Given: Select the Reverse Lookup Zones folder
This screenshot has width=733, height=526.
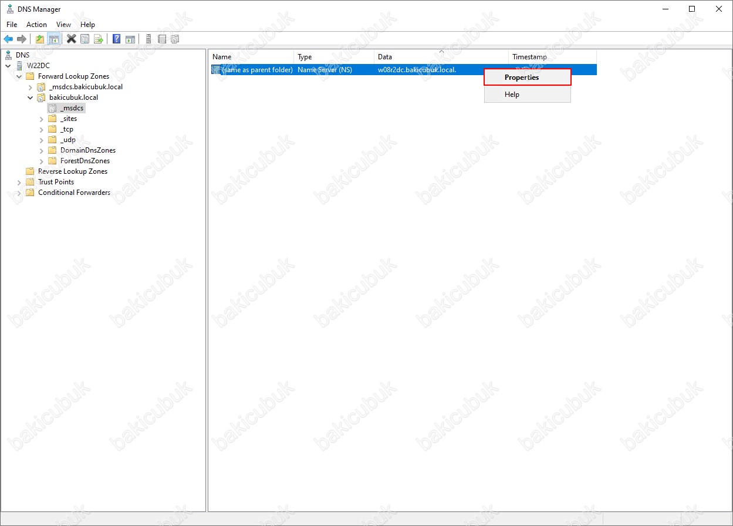Looking at the screenshot, I should (72, 171).
